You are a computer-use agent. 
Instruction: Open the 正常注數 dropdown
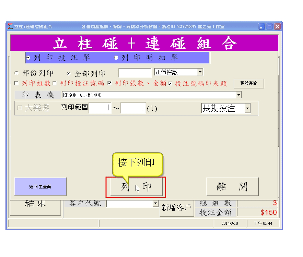click(x=200, y=72)
